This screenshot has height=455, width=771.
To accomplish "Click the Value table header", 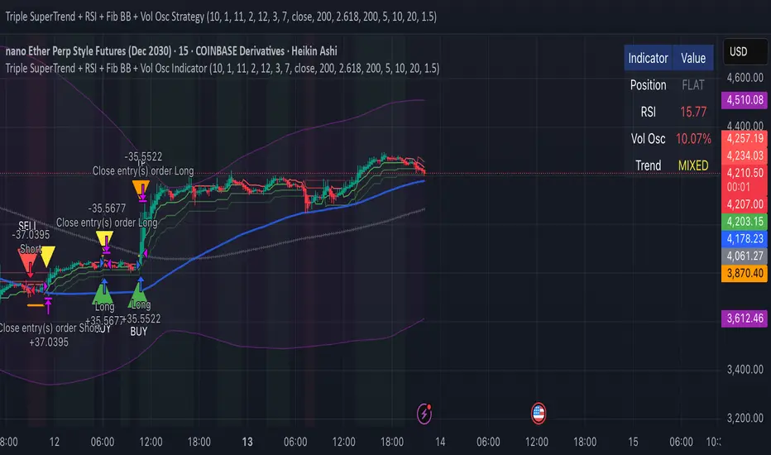I will point(692,58).
